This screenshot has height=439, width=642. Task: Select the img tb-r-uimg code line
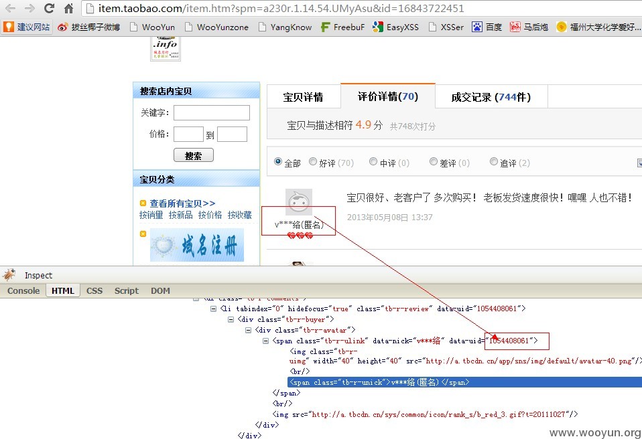point(465,356)
